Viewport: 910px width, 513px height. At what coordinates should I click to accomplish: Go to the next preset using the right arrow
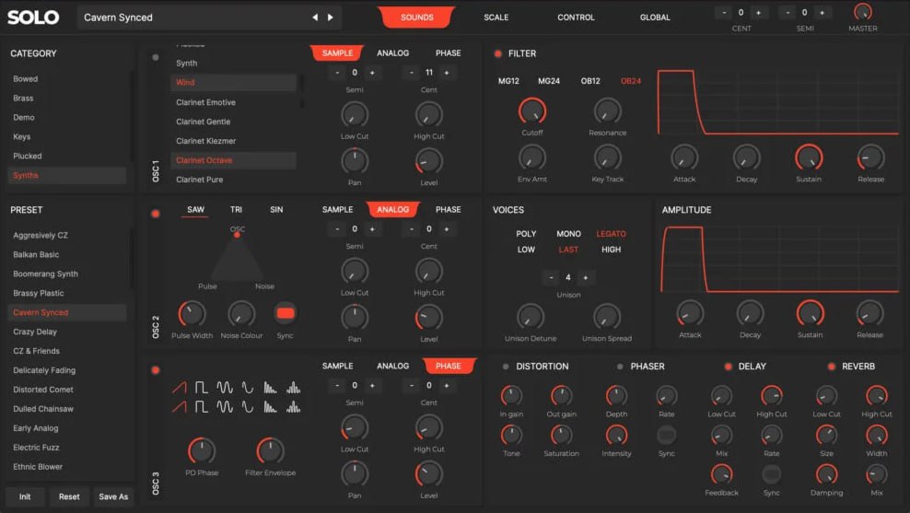[331, 17]
